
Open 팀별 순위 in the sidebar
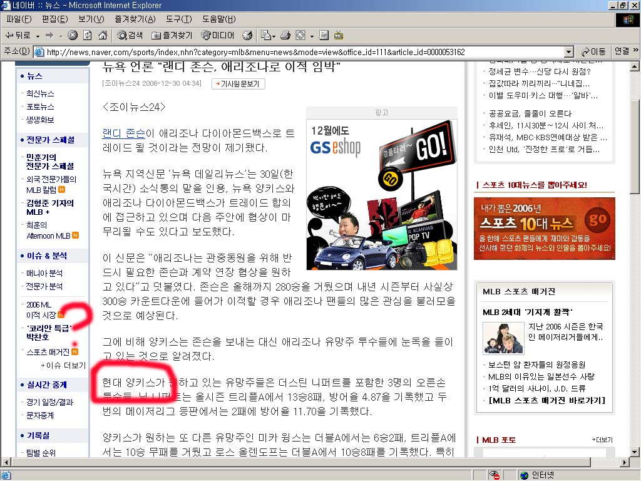pyautogui.click(x=41, y=453)
